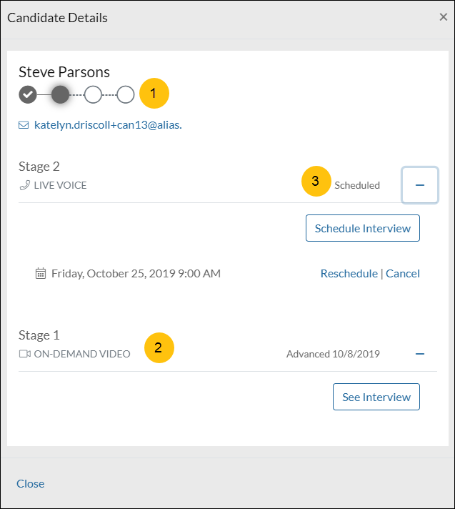
Task: Click the completed first stage checkmark circle
Action: click(x=28, y=94)
